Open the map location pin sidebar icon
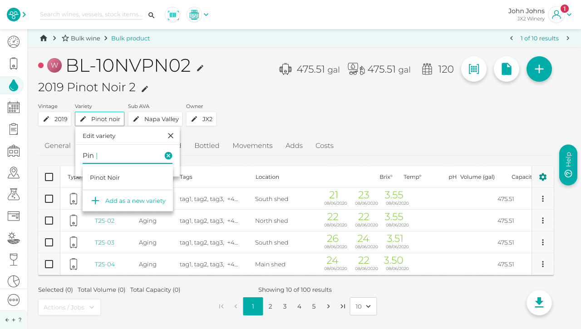 14,172
